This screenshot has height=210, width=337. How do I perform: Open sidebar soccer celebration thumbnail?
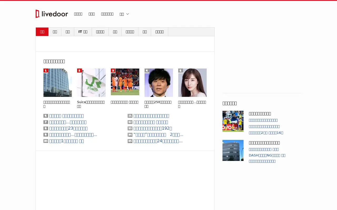click(233, 121)
